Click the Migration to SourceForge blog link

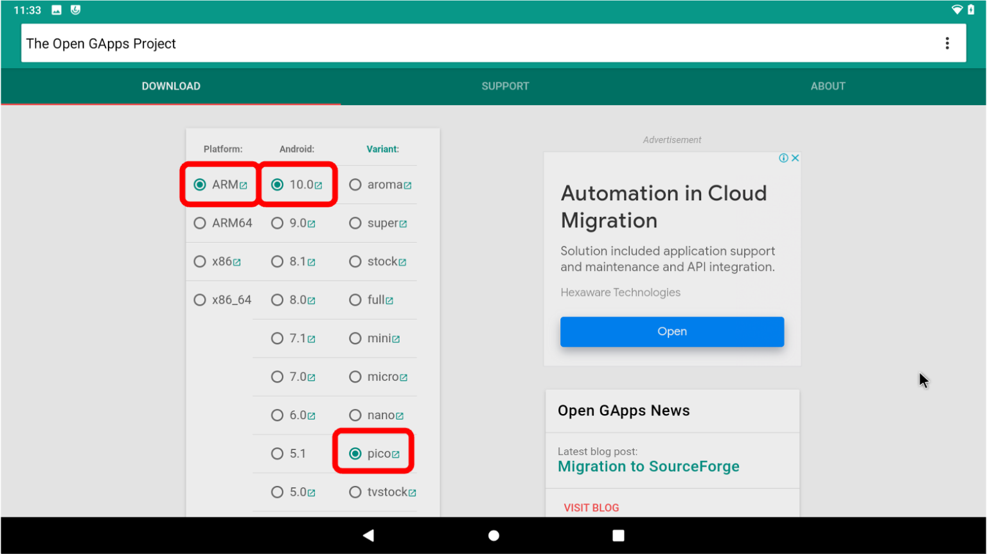click(x=648, y=467)
